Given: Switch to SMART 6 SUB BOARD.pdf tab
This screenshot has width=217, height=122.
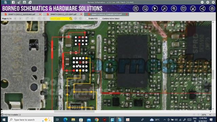Looking at the screenshot, I should click(22, 14).
